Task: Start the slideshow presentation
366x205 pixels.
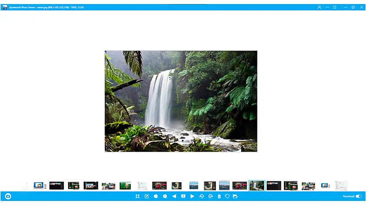Action: point(183,196)
